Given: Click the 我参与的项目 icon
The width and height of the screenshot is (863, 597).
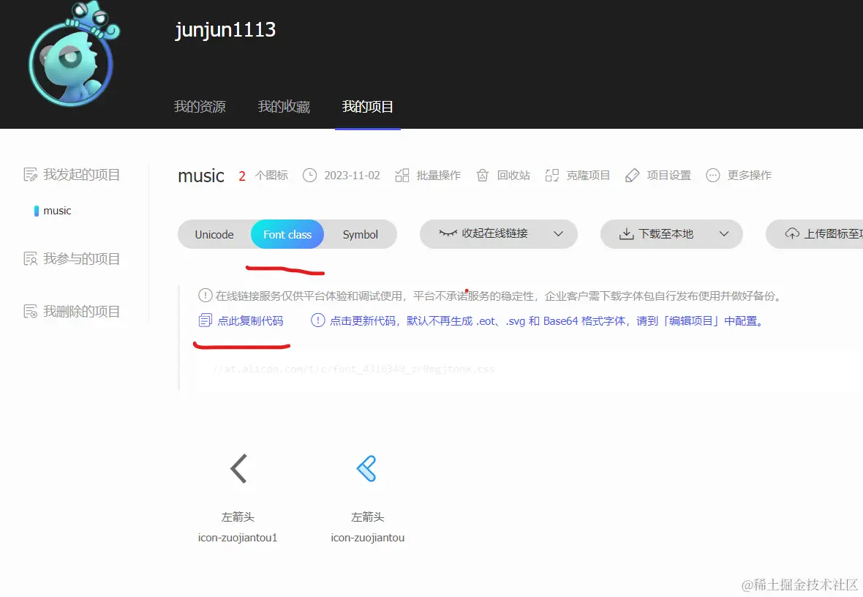Looking at the screenshot, I should [x=30, y=258].
